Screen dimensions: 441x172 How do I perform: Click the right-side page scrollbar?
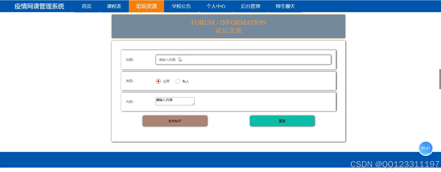click(440, 79)
